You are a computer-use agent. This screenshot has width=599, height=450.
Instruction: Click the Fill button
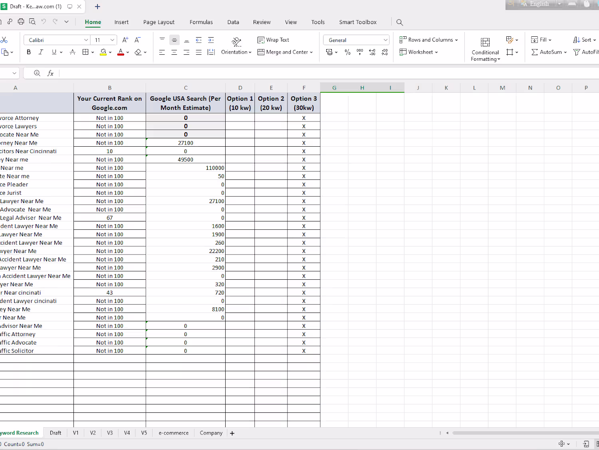(x=541, y=40)
